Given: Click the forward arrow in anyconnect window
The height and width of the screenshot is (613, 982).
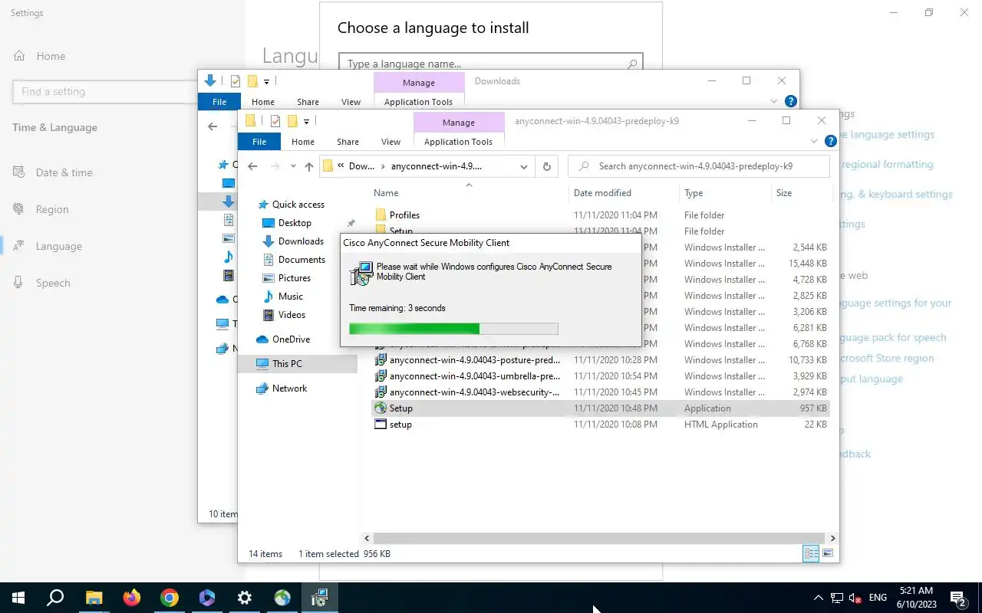Looking at the screenshot, I should [x=275, y=166].
